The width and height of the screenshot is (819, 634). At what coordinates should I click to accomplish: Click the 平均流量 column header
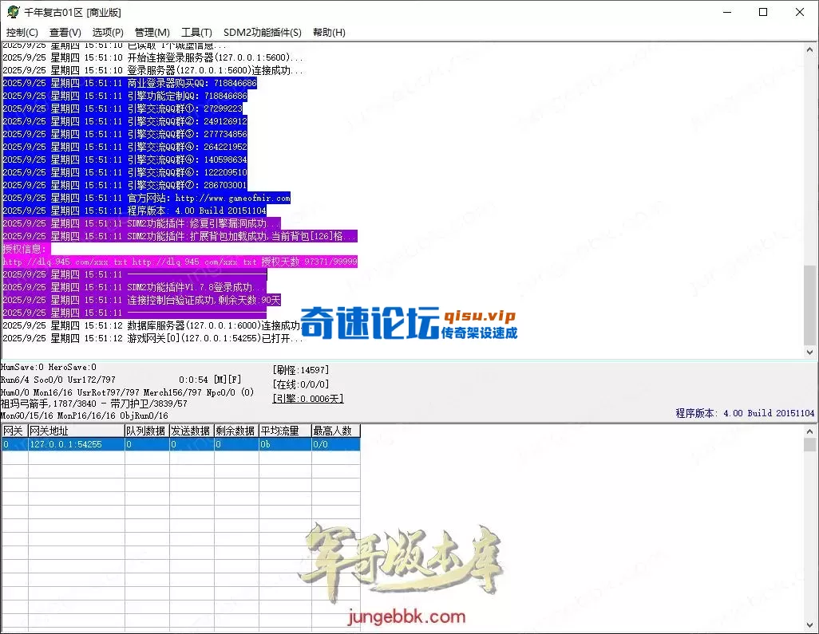285,431
